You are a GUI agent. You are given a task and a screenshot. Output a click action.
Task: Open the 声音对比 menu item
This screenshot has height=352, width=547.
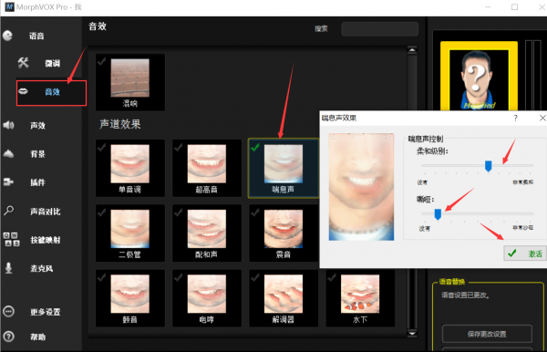click(46, 212)
